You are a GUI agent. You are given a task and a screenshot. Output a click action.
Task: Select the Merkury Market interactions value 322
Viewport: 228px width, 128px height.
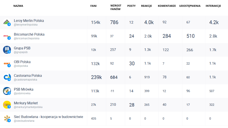(x=212, y=105)
